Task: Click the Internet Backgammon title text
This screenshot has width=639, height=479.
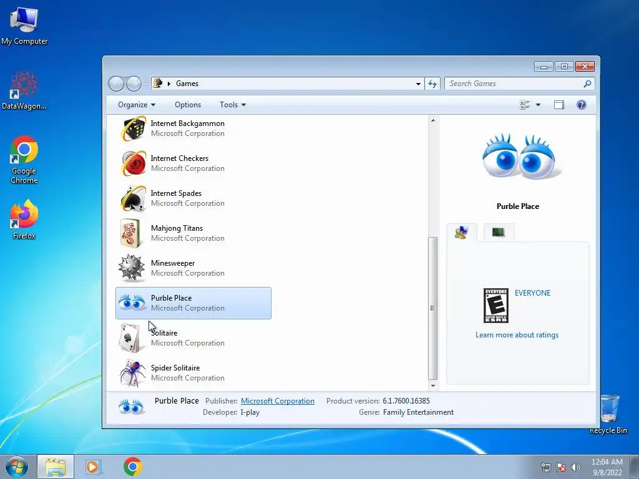Action: coord(187,123)
